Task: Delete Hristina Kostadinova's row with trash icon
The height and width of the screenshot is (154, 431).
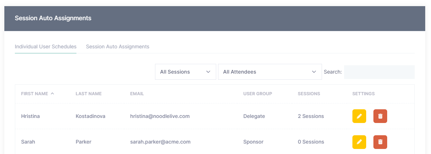Action: tap(380, 116)
